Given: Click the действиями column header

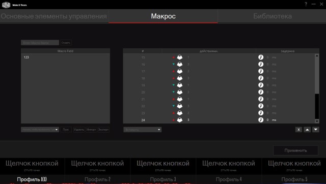Looking at the screenshot, I should pyautogui.click(x=209, y=51).
